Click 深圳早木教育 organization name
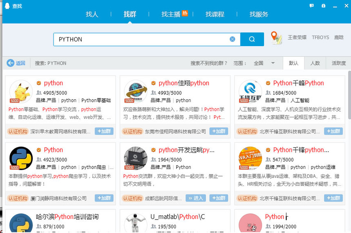351x233 pixels. tap(60, 132)
